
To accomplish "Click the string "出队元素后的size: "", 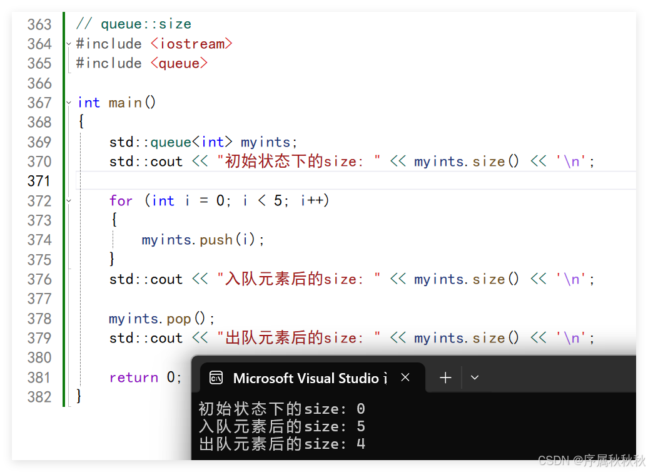I will pos(298,338).
